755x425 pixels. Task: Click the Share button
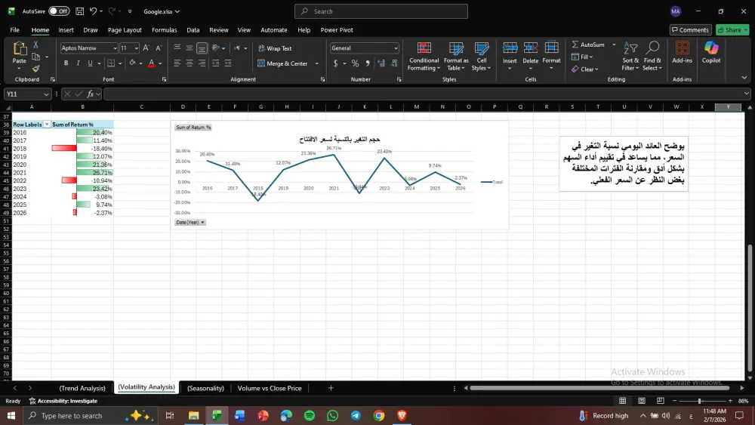click(x=732, y=30)
